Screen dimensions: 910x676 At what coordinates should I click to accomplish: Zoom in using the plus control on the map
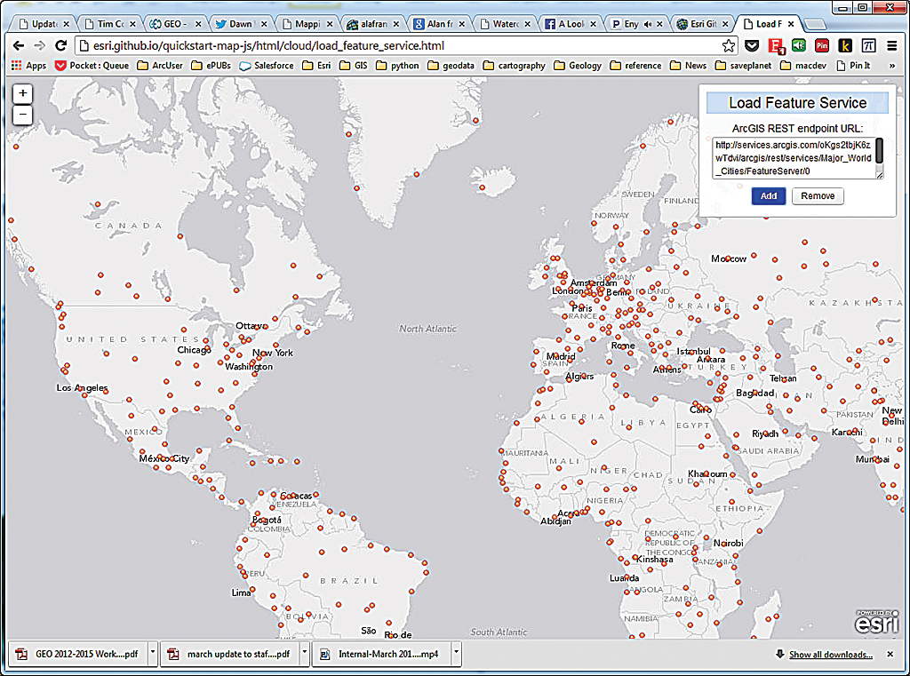pyautogui.click(x=21, y=92)
